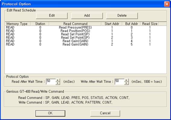Add a new read schedule entry
This screenshot has height=120, width=171.
(87, 16)
